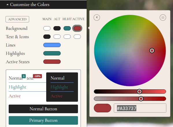173x127 pixels.
Task: Select the active Background red swatch
Action: pyautogui.click(x=77, y=28)
